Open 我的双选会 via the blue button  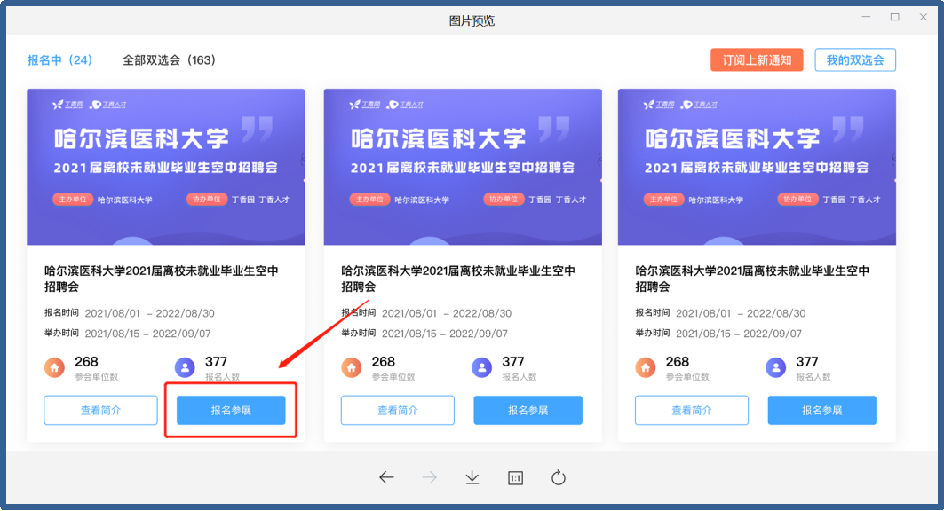coord(854,59)
